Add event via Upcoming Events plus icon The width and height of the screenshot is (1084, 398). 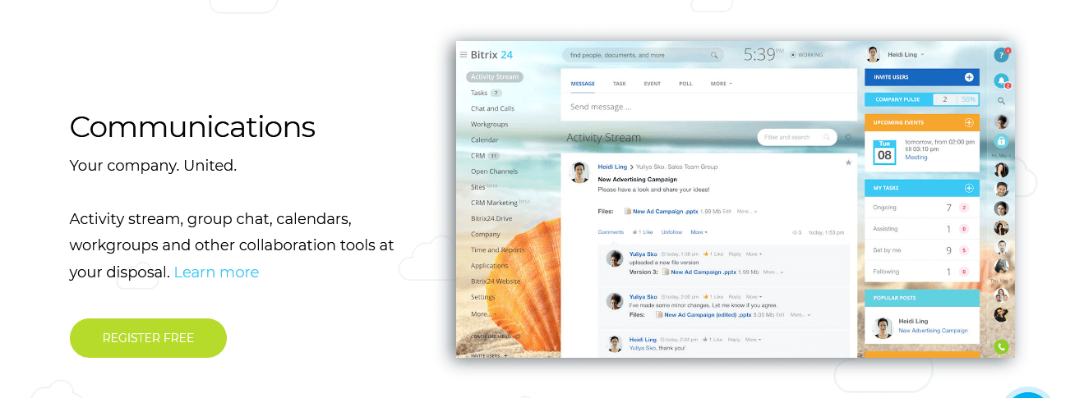[969, 122]
